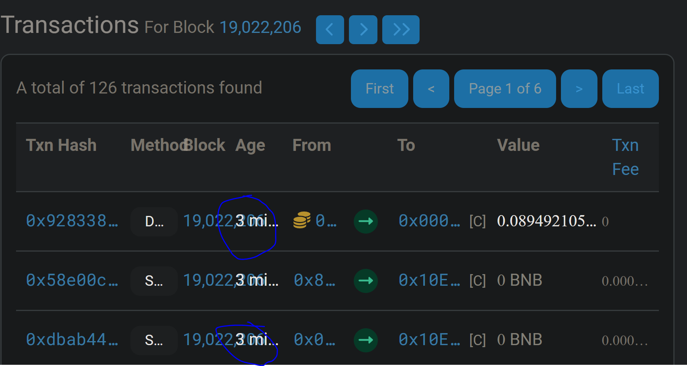Click the S... method badge on 0x58e00c row

154,281
